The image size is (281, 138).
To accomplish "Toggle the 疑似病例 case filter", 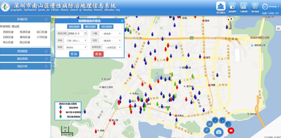I will tap(74, 27).
